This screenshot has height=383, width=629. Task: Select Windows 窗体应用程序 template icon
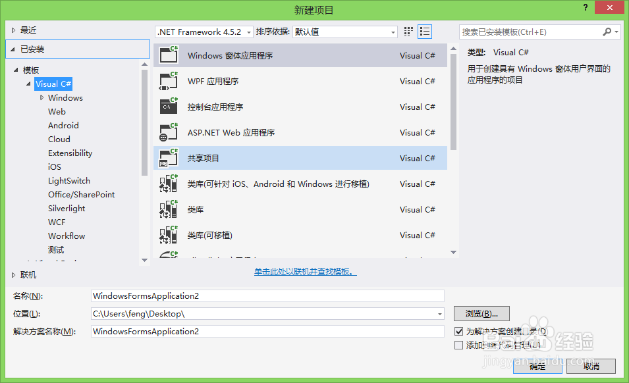[x=169, y=55]
